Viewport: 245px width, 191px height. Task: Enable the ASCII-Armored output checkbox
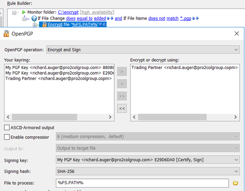coord(7,128)
